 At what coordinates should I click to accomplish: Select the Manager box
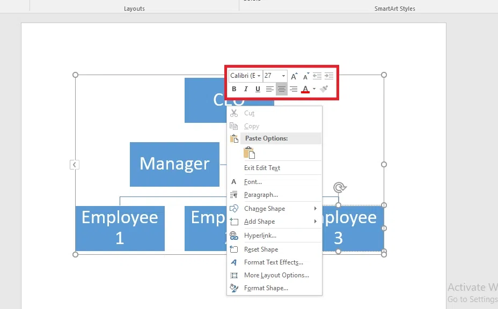click(174, 164)
